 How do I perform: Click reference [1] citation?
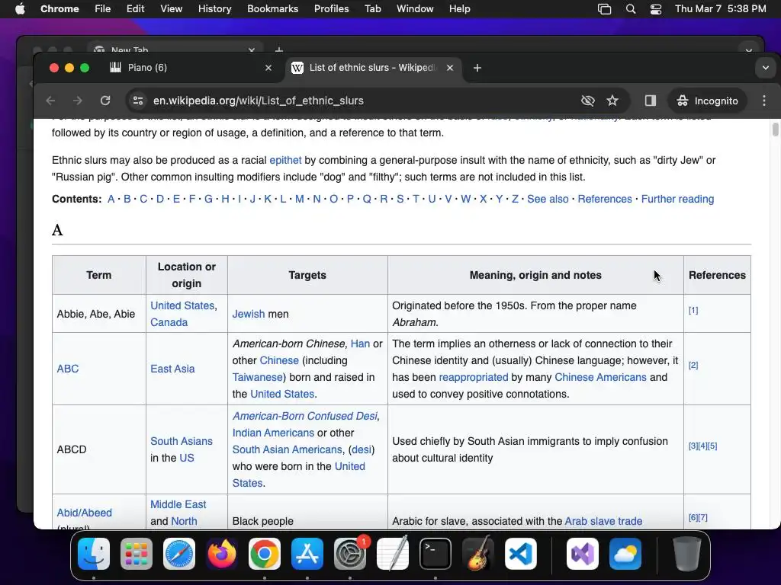pyautogui.click(x=693, y=310)
